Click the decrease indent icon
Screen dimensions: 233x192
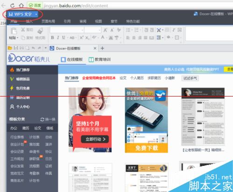click(x=146, y=30)
